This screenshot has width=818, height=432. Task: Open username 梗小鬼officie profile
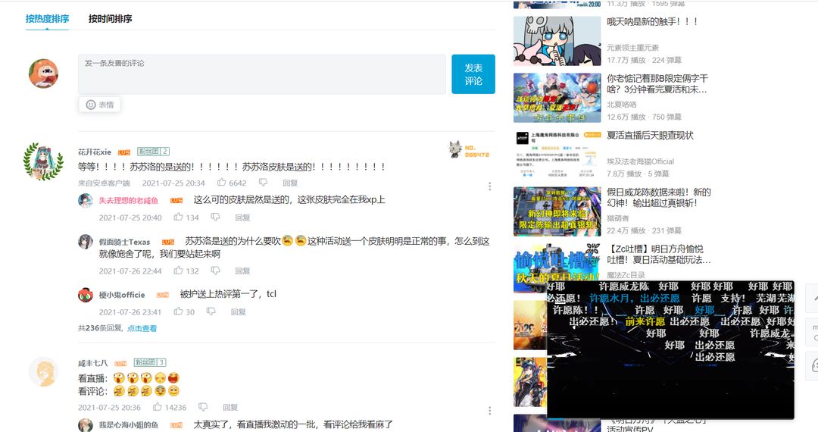122,295
